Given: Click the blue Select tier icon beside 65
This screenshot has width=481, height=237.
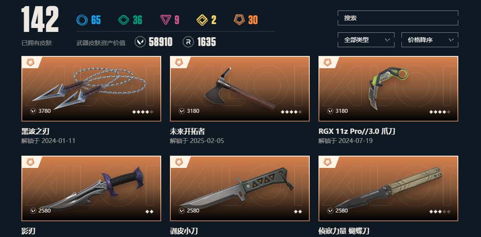Looking at the screenshot, I should [82, 20].
